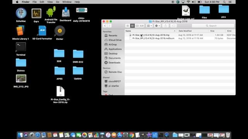The height and width of the screenshot is (139, 248).
Task: Open the Help menu
Action: 77,2
